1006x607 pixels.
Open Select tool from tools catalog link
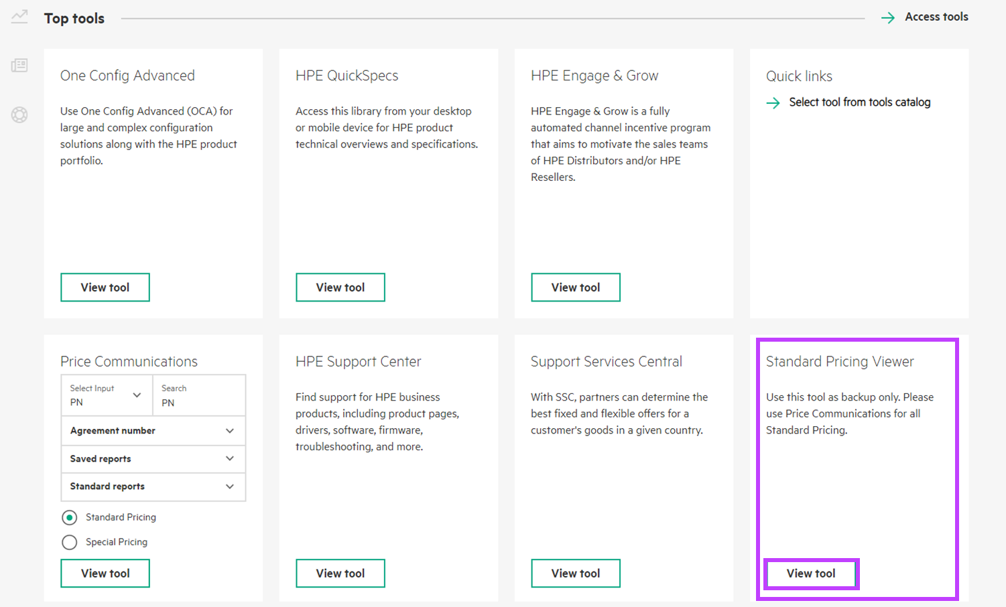[860, 102]
